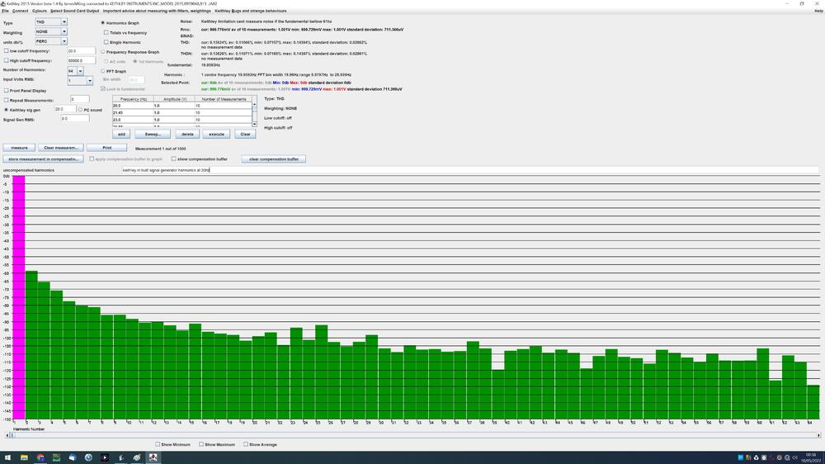825x464 pixels.
Task: Open the Connect menu
Action: (21, 11)
